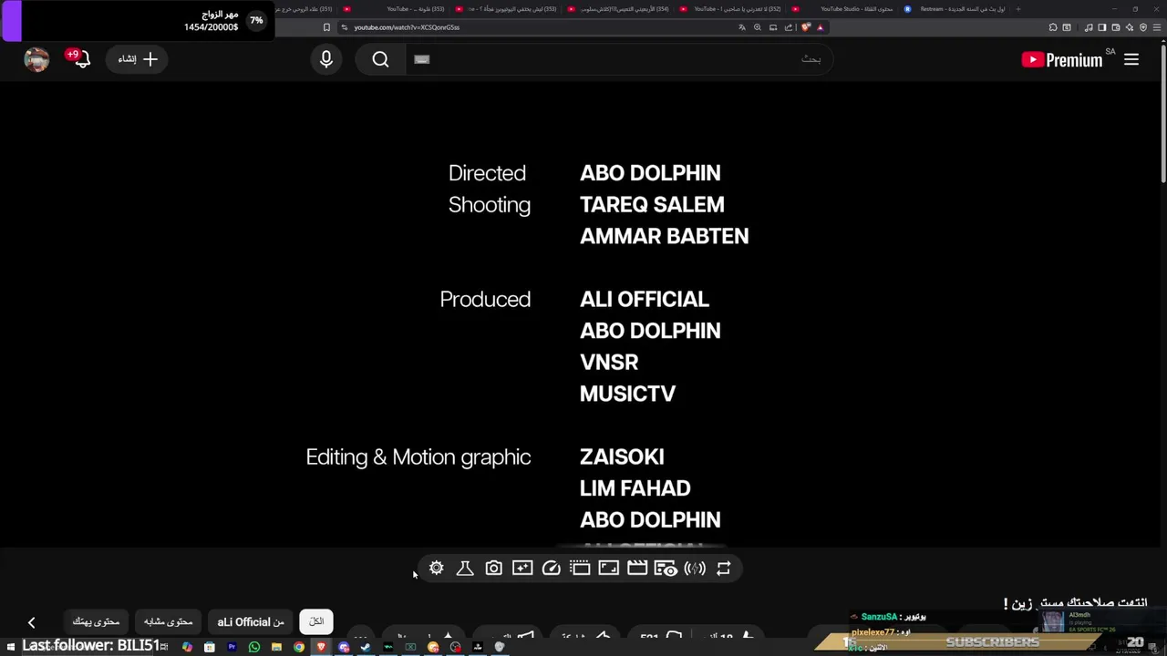Click the pop-out window icon with dotted top

point(580,568)
